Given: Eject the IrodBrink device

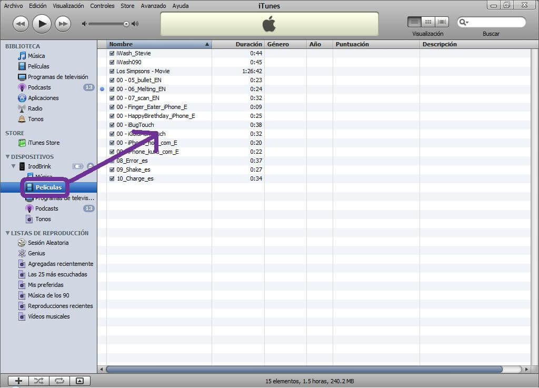Looking at the screenshot, I should (x=91, y=166).
